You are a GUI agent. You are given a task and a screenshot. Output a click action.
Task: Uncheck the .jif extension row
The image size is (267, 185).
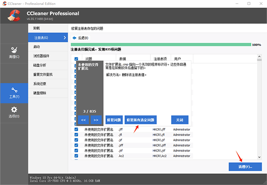click(x=76, y=140)
